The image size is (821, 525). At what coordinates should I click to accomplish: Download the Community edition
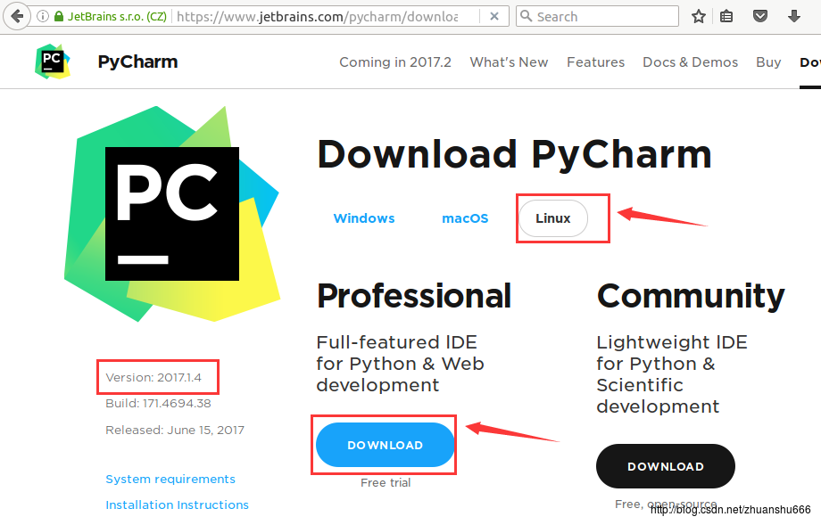coord(665,465)
